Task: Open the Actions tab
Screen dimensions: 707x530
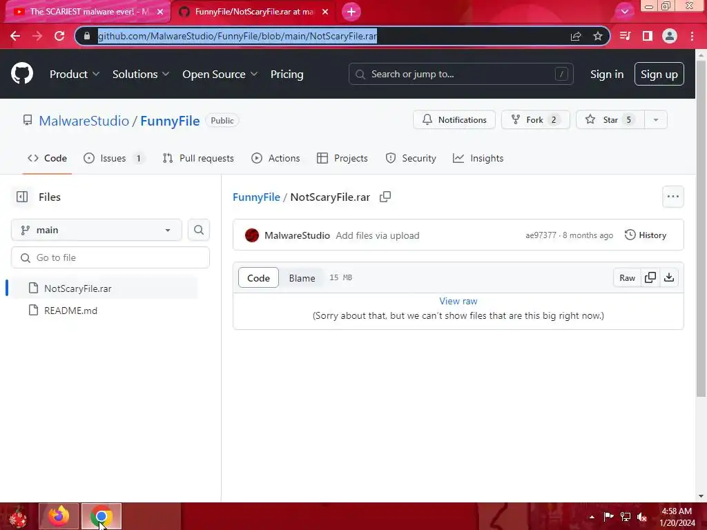Action: point(275,158)
